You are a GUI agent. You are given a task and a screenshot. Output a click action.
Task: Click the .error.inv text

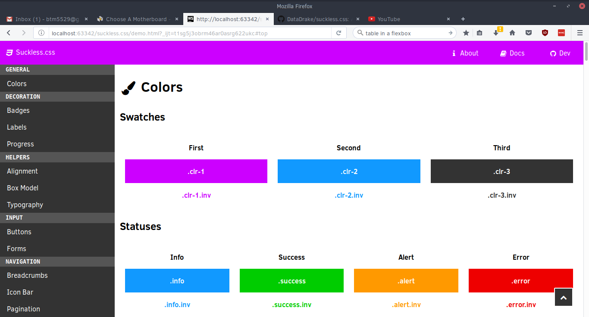point(521,305)
